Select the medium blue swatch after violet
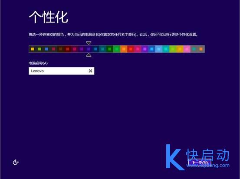 click(x=152, y=49)
